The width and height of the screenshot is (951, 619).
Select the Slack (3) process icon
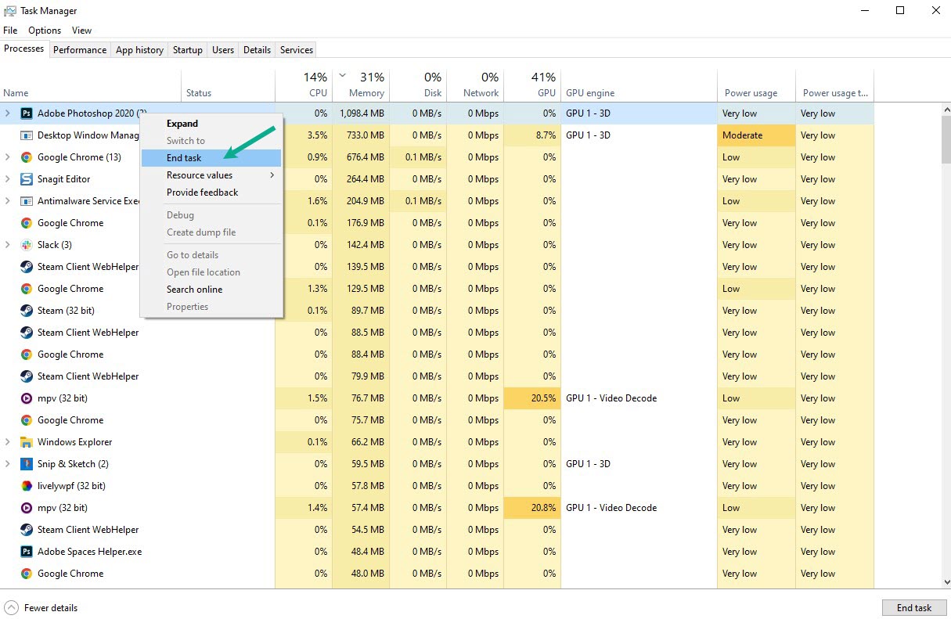point(26,245)
